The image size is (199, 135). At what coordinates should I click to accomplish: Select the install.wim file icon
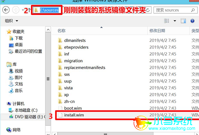tap(60, 115)
